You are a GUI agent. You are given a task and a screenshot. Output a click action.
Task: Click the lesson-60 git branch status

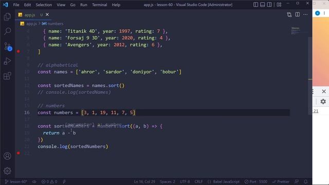tap(16, 181)
